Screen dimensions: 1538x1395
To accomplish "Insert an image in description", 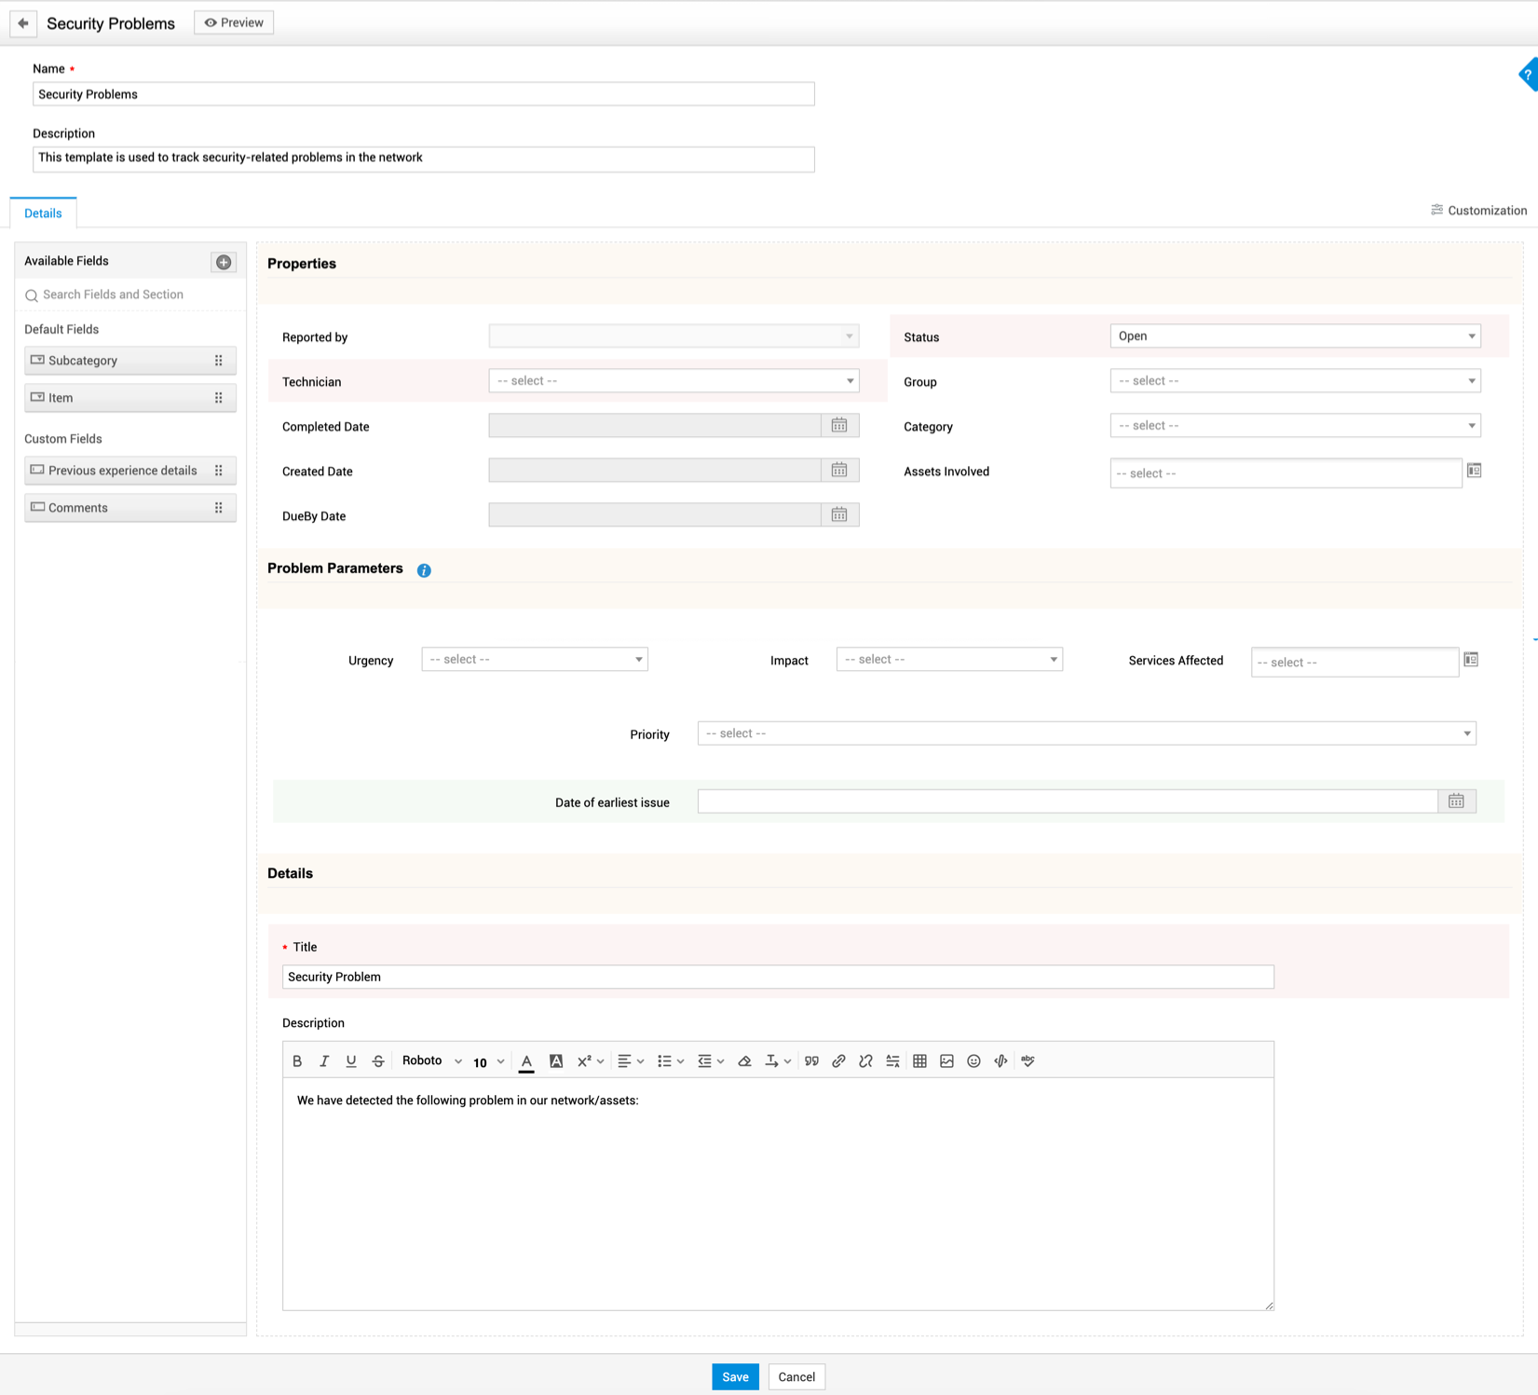I will coord(946,1061).
